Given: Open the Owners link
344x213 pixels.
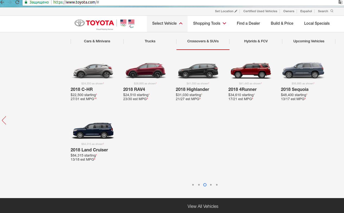Looking at the screenshot, I should [289, 11].
